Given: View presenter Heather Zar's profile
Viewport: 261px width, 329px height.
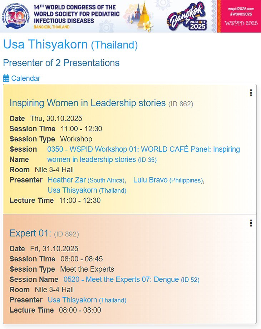Looking at the screenshot, I should (67, 180).
